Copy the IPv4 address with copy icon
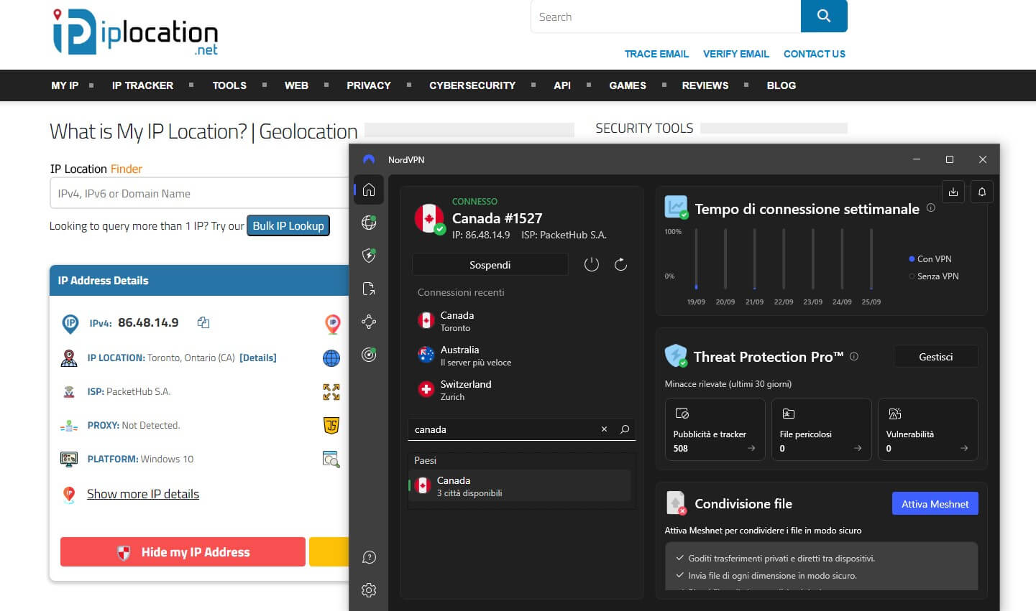Screen dimensions: 1036x611 click(x=203, y=322)
